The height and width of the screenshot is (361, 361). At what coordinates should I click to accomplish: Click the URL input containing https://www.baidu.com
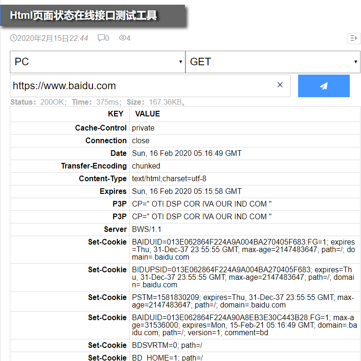pyautogui.click(x=150, y=86)
